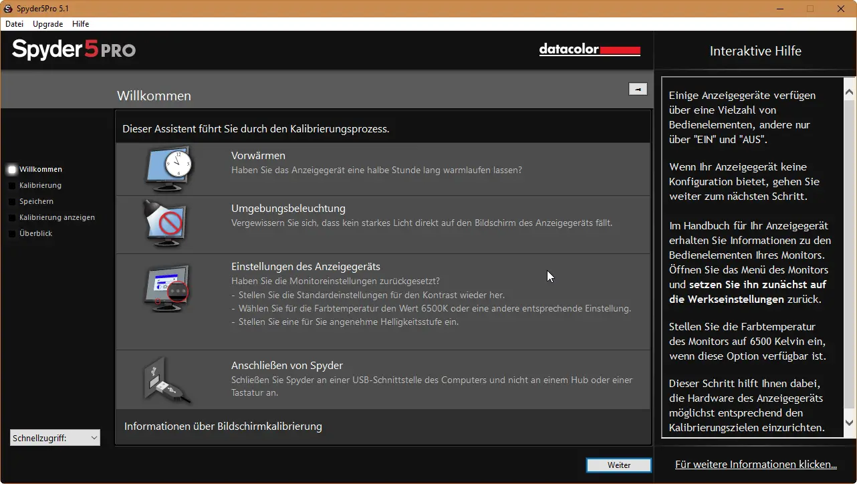Minimize the Spyder5Pro window
Viewport: 857px width, 484px height.
tap(780, 9)
